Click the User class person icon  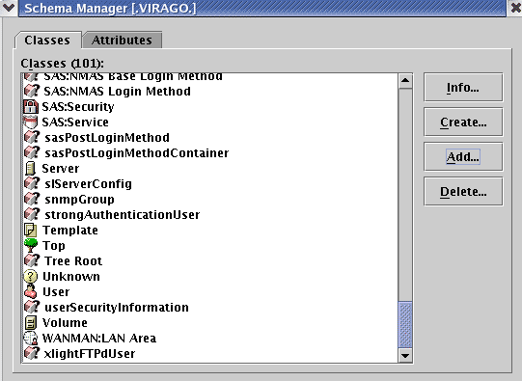(x=31, y=292)
